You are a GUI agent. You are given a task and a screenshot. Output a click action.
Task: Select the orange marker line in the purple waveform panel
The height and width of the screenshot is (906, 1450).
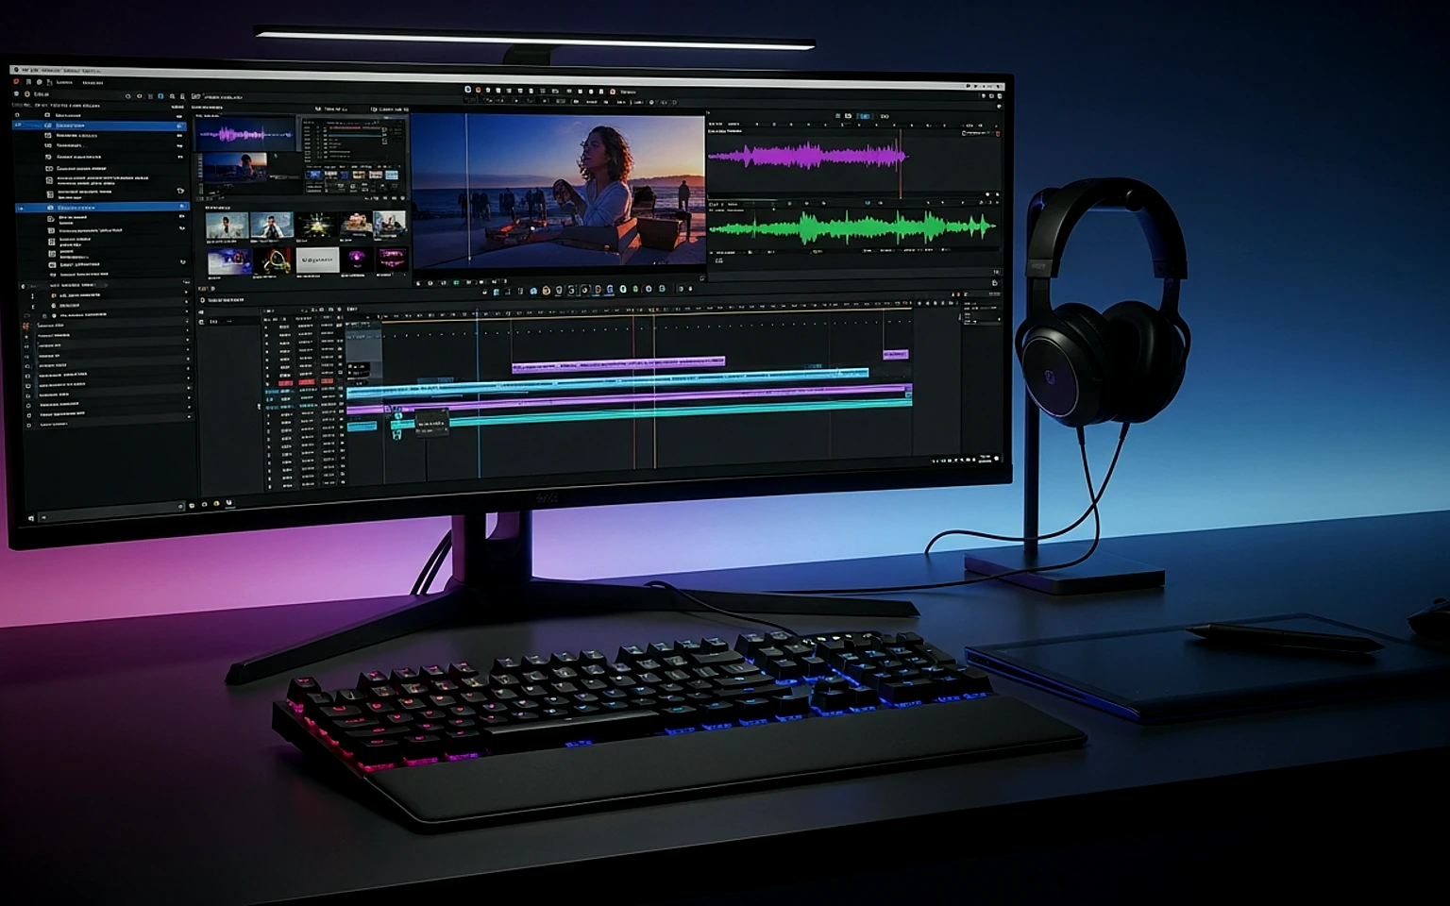[x=901, y=162]
